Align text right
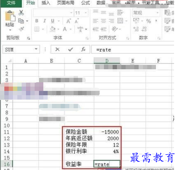The height and width of the screenshot is (170, 178). pos(111,21)
